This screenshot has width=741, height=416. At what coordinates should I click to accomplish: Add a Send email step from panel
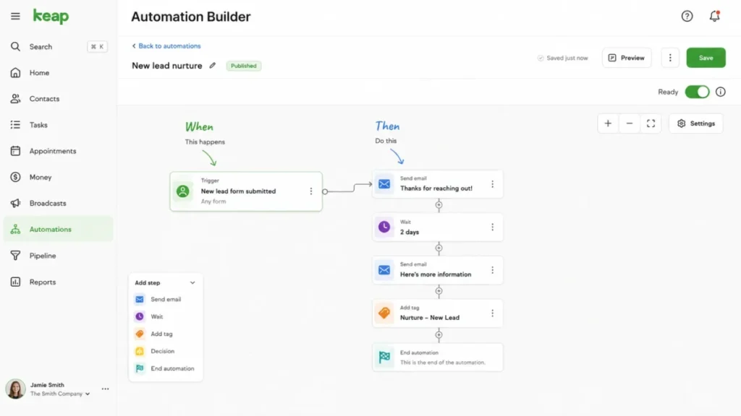[166, 300]
